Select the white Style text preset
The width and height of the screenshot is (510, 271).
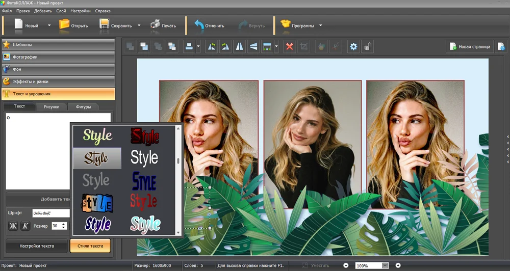(x=144, y=158)
